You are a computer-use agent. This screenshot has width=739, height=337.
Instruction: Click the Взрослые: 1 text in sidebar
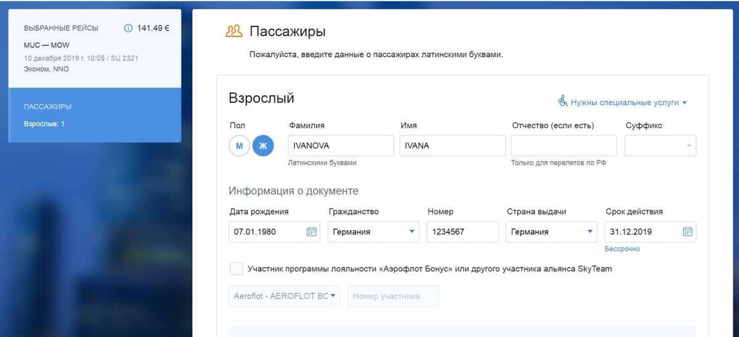click(x=44, y=124)
